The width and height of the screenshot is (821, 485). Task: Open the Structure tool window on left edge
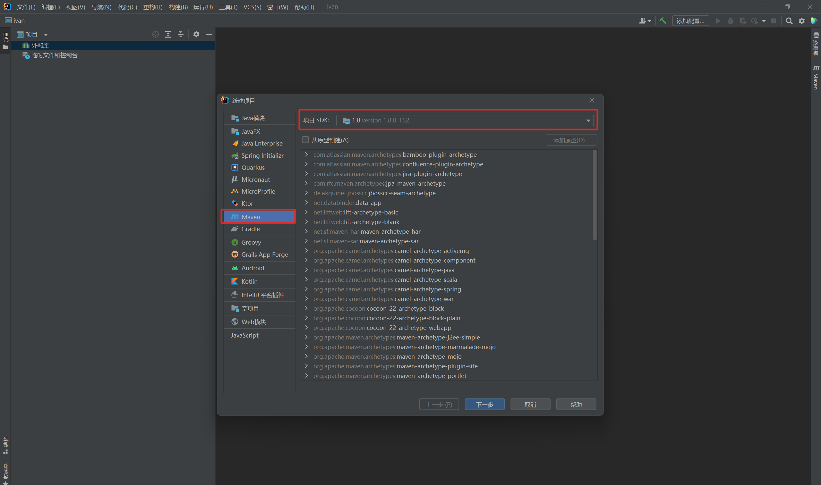click(5, 445)
